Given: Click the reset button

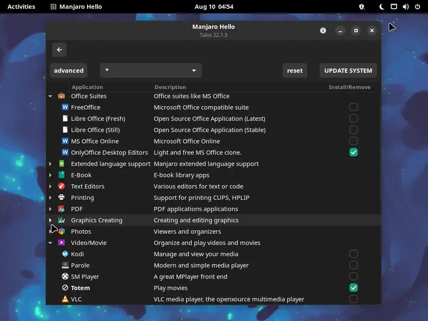Looking at the screenshot, I should pos(295,70).
